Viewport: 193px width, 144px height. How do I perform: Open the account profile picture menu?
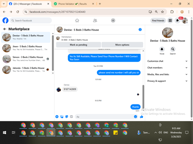(185, 20)
